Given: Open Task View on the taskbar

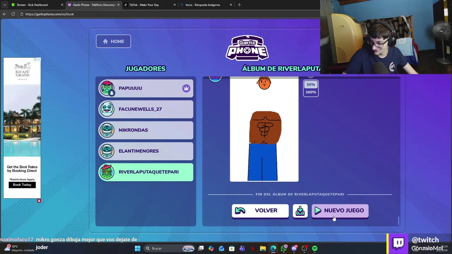Looking at the screenshot, I should pyautogui.click(x=201, y=248).
